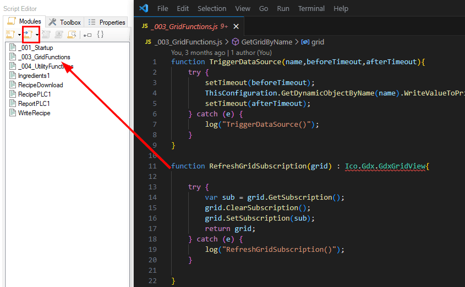Switch to the Toolbox tab
Image resolution: width=465 pixels, height=287 pixels.
65,22
